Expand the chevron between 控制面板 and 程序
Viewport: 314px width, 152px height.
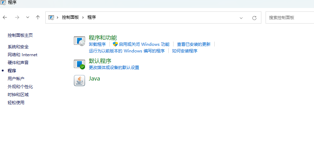point(83,18)
